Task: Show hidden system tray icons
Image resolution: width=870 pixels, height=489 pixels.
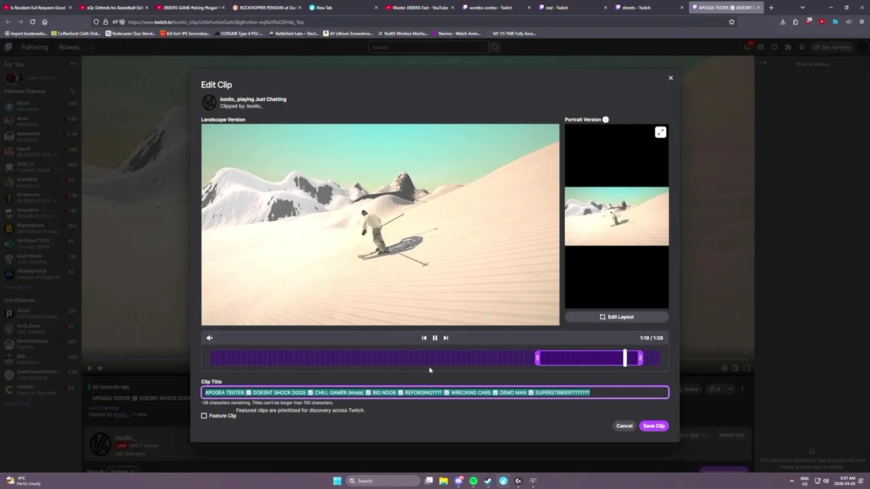Action: pyautogui.click(x=790, y=481)
